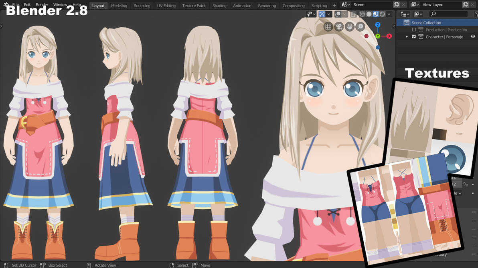Click 'Set 3D Cursor' in status bar
The height and width of the screenshot is (268, 478).
pyautogui.click(x=24, y=265)
